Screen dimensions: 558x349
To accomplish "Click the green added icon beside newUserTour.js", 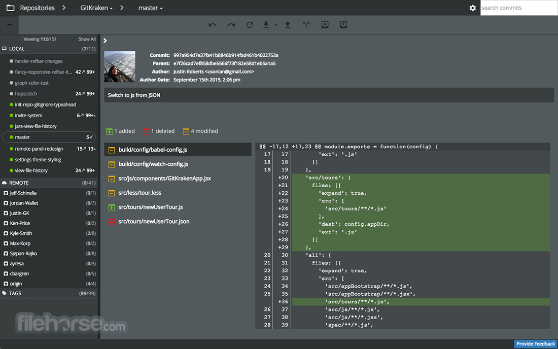I will click(112, 207).
